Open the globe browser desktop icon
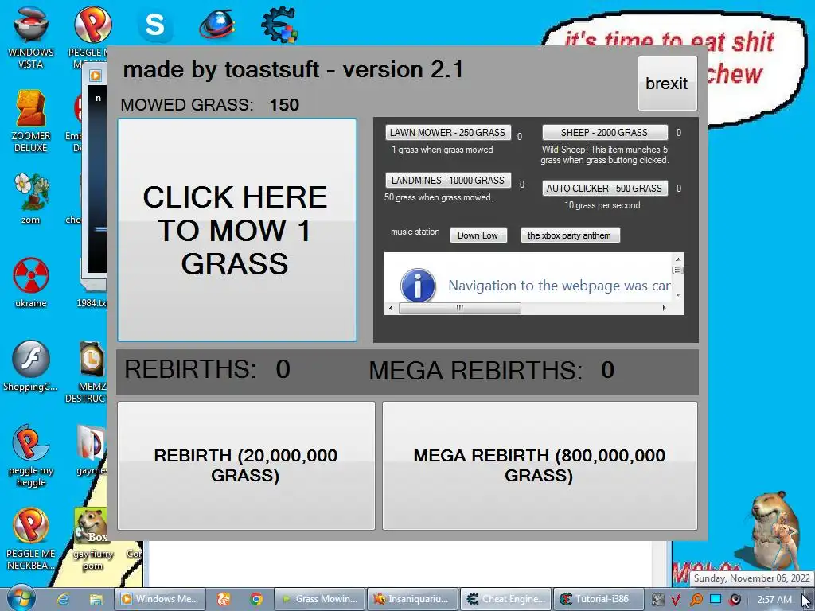Screen dimensions: 815x611 pyautogui.click(x=217, y=24)
